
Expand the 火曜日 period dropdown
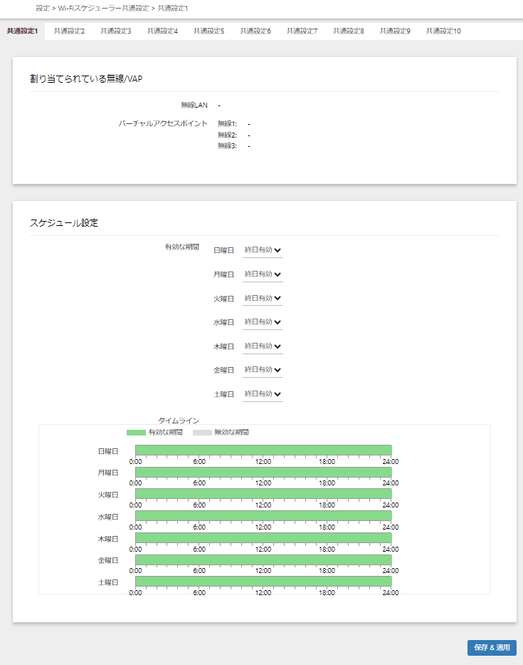[263, 298]
